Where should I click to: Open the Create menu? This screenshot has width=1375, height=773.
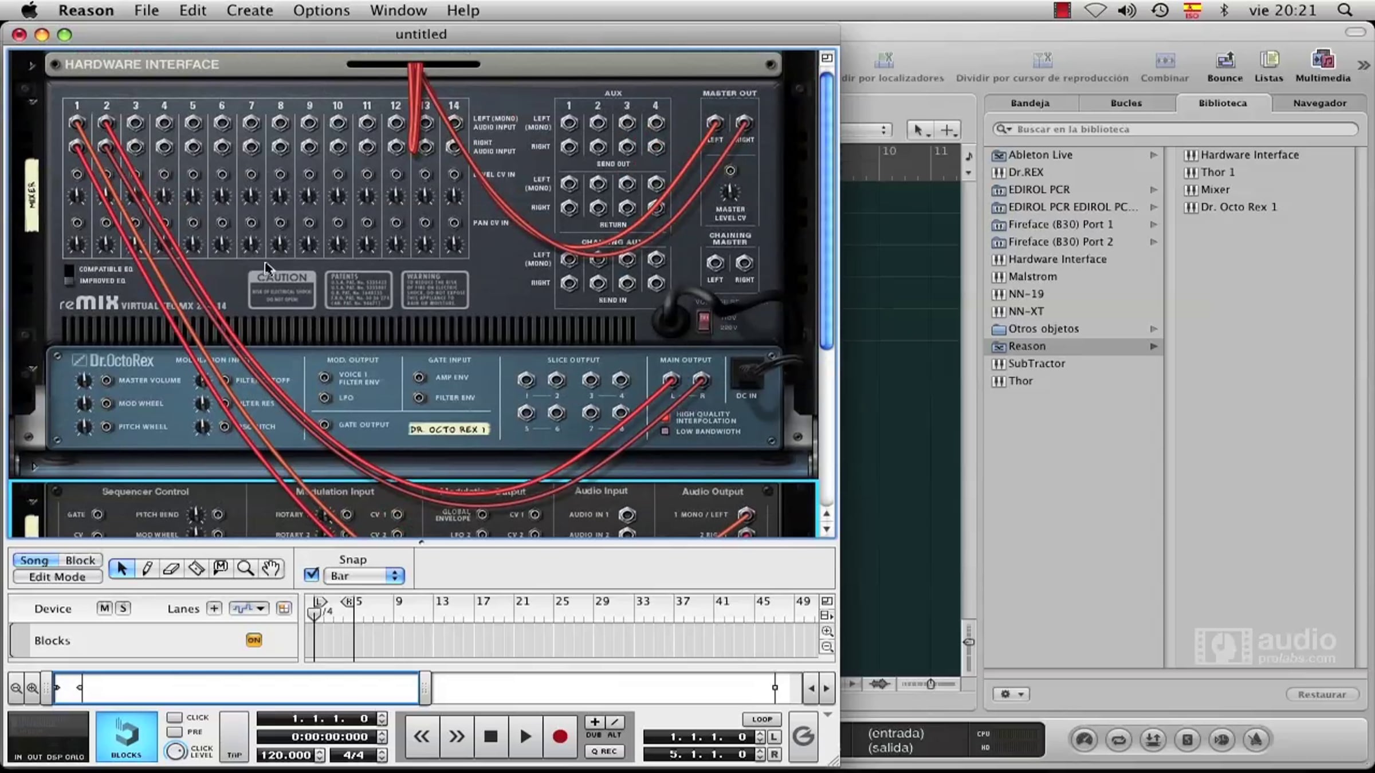pos(249,10)
